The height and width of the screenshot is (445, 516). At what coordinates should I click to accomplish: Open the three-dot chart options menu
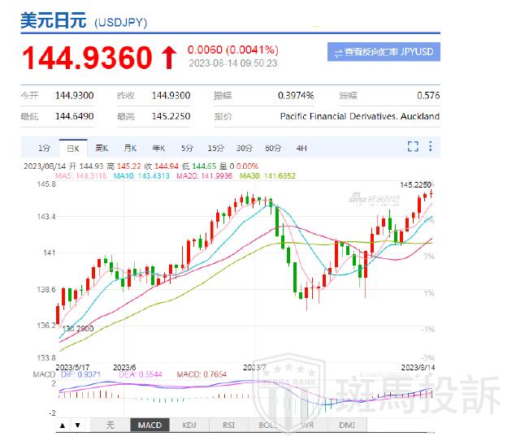click(431, 147)
